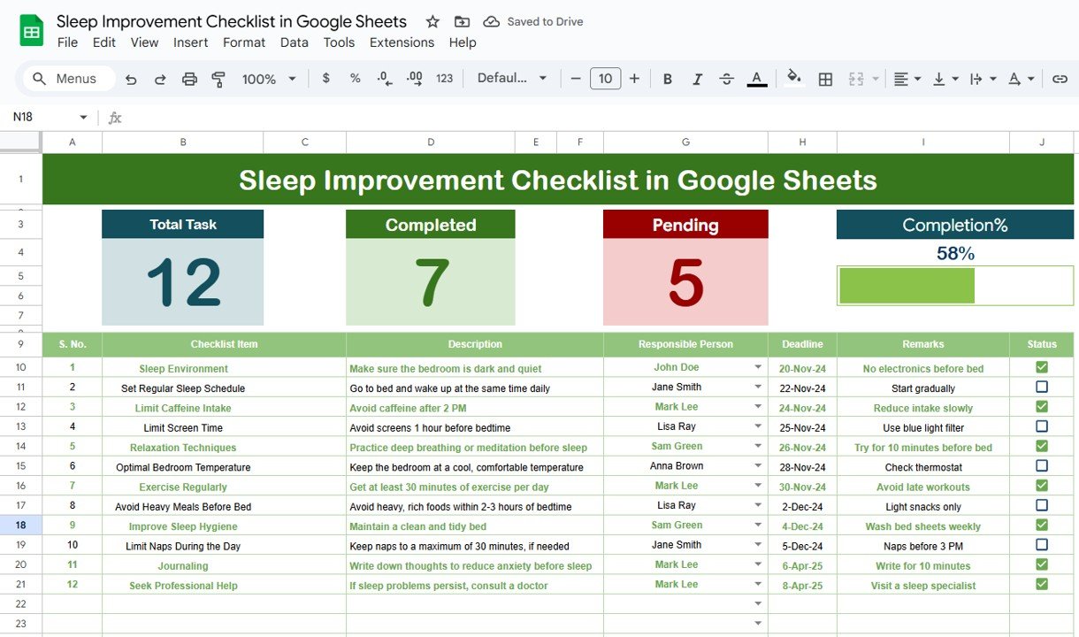Decrease font size with minus button
This screenshot has height=637, width=1079.
point(576,79)
